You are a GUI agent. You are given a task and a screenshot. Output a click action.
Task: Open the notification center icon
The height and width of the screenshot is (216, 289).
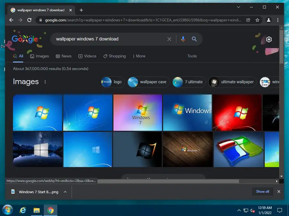click(x=280, y=210)
